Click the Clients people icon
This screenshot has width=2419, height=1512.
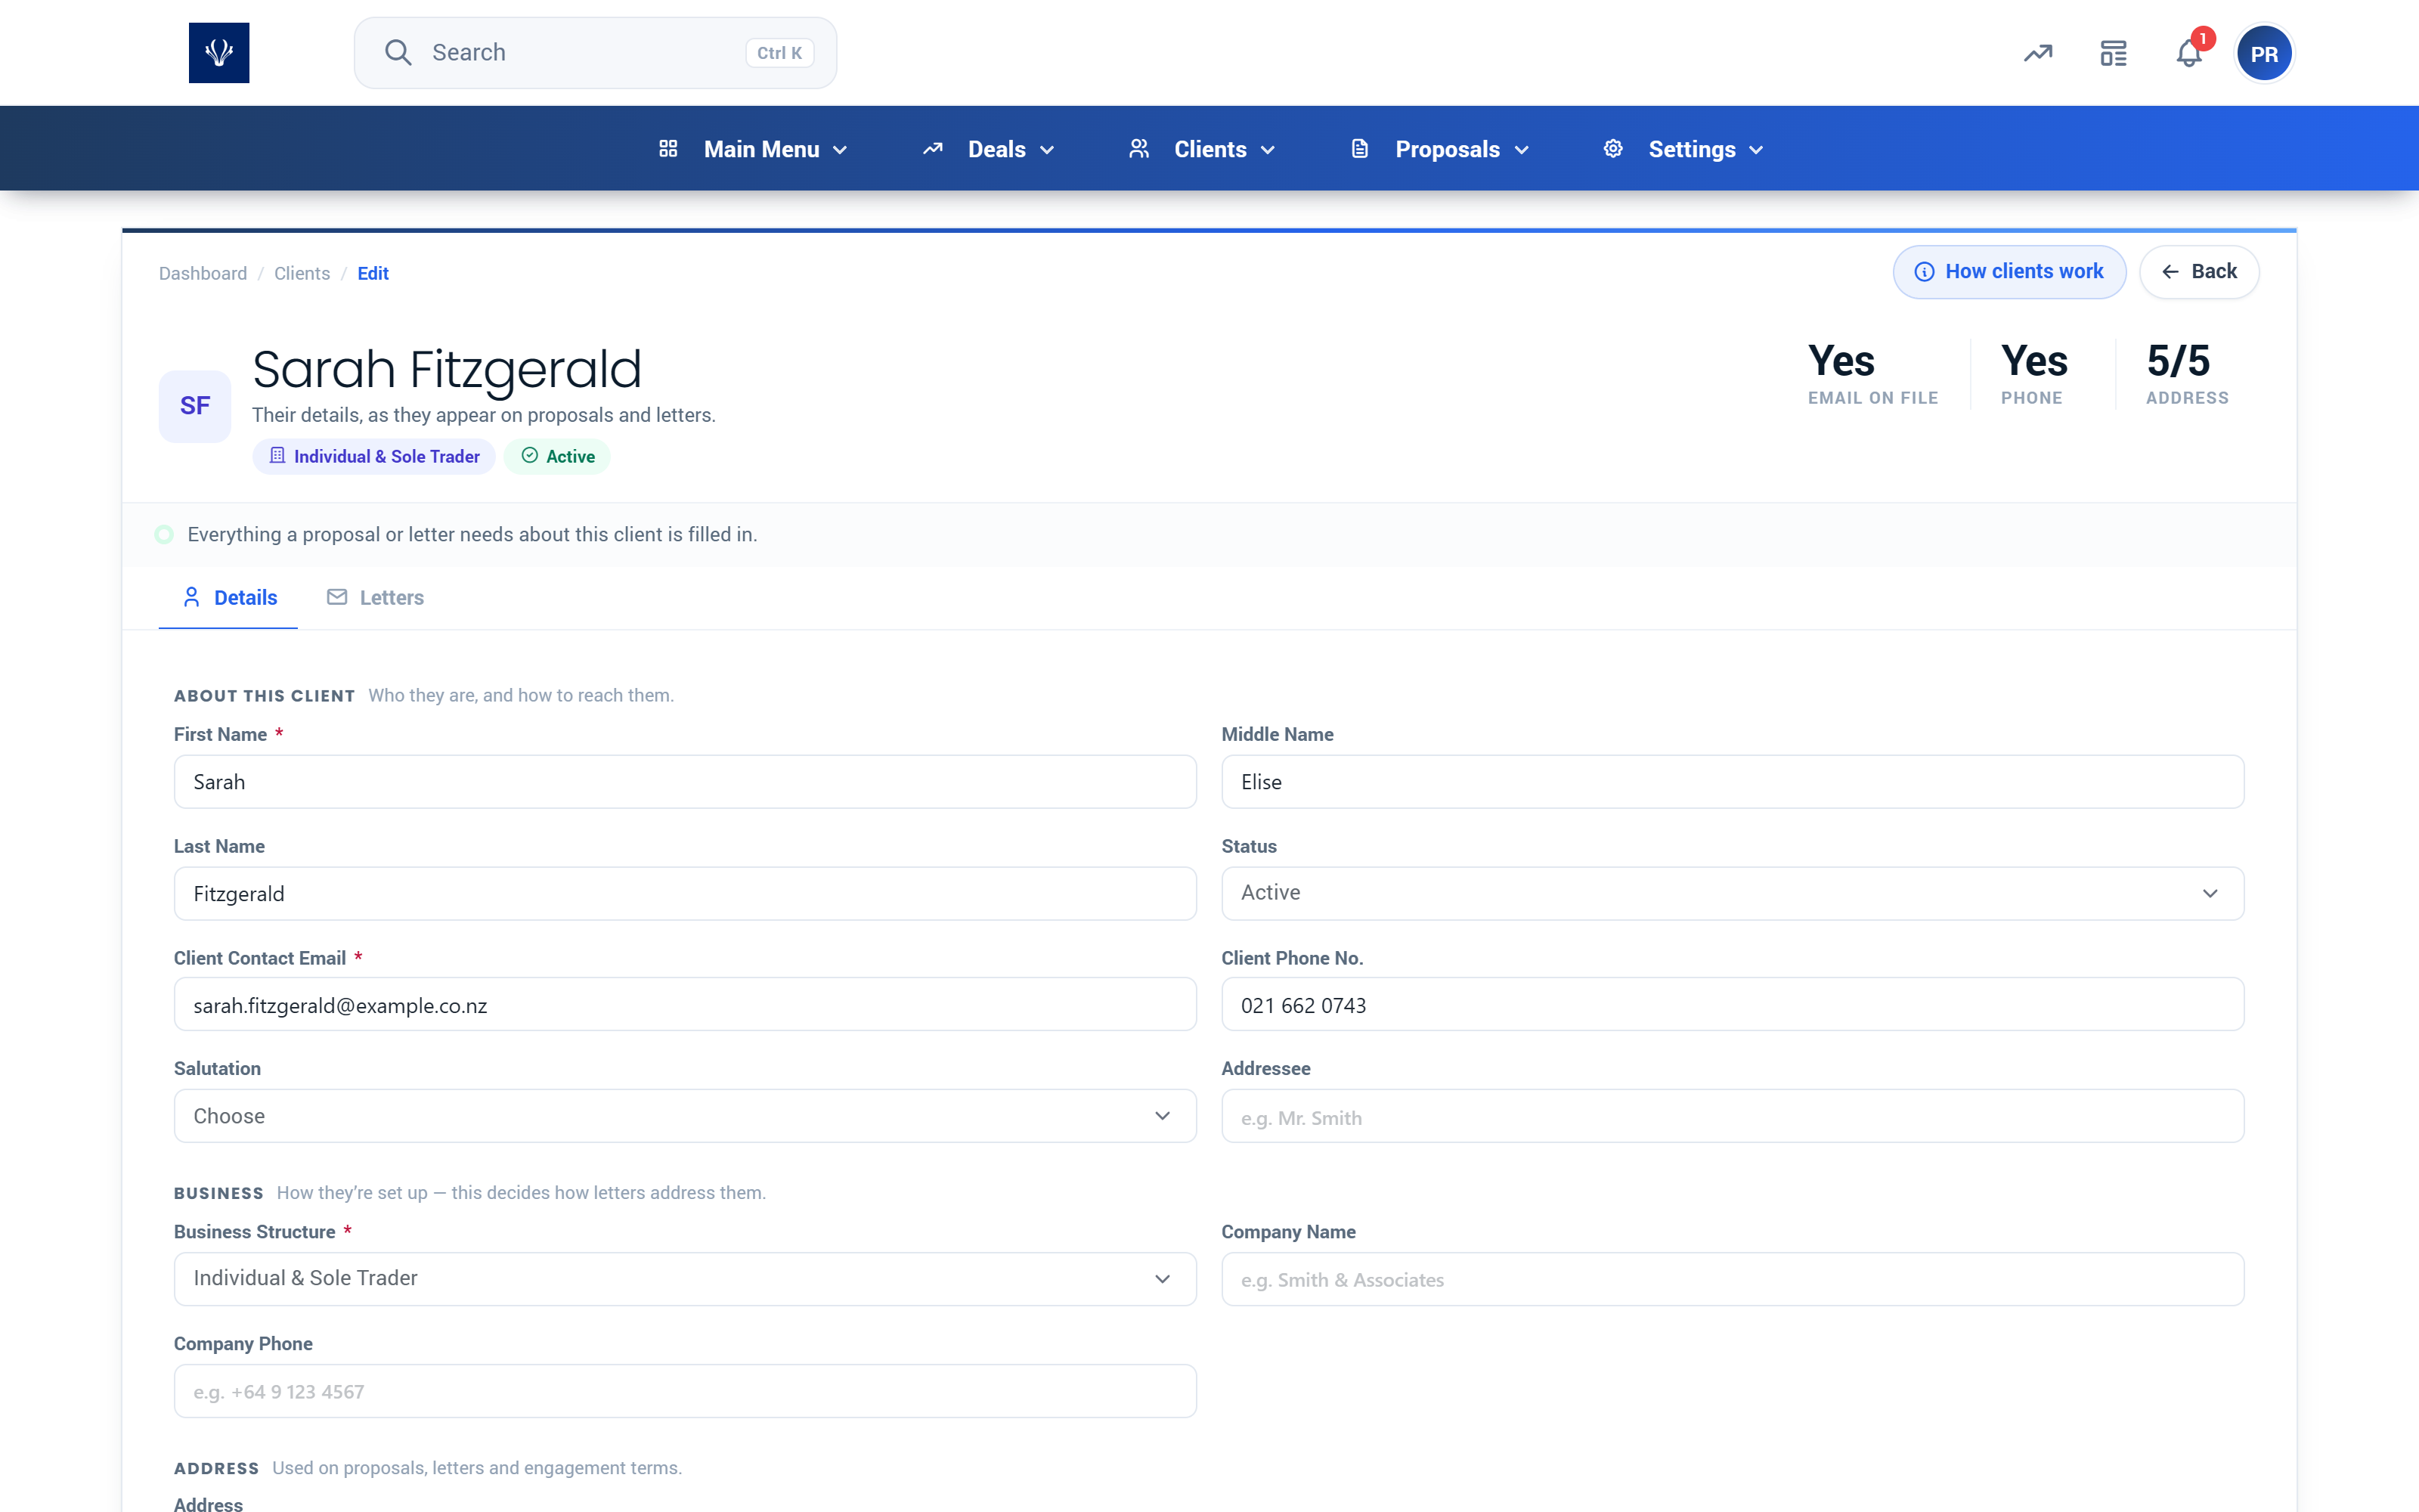coord(1138,148)
